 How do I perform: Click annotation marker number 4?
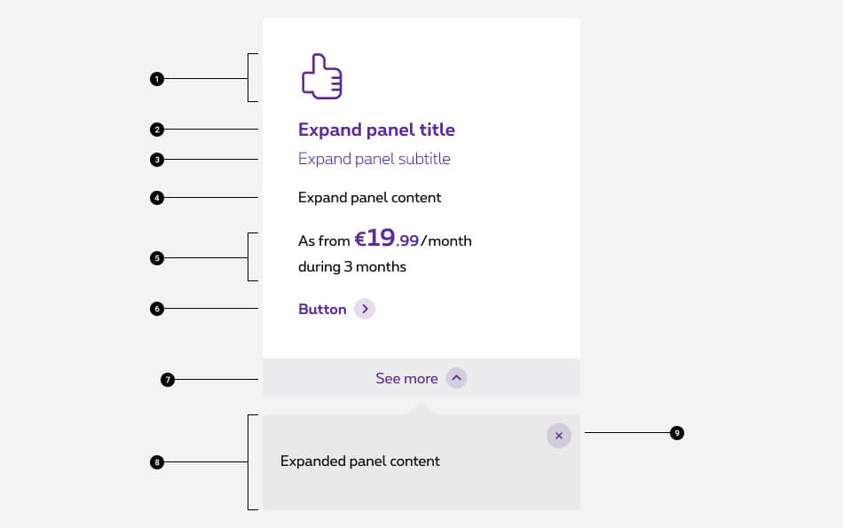[157, 198]
